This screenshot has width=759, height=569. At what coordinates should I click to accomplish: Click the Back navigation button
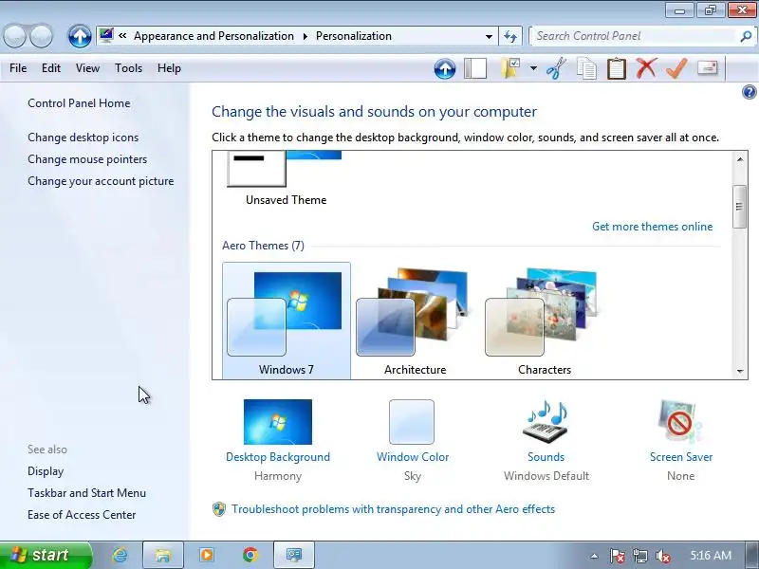(14, 36)
